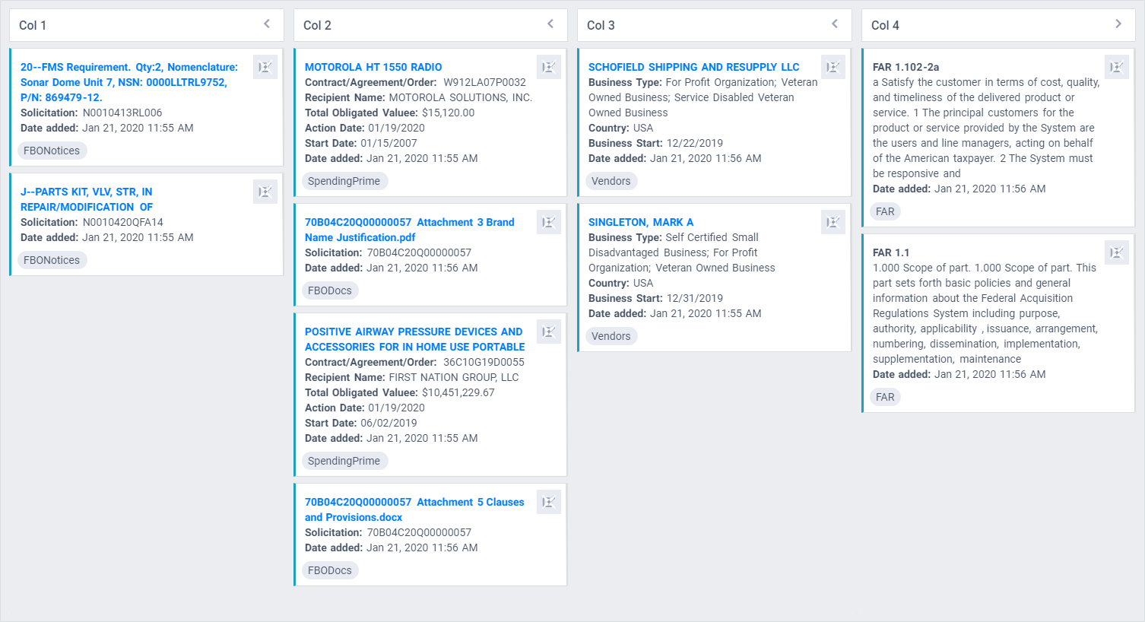The height and width of the screenshot is (622, 1145).
Task: Click action icon on POSITIVE AIRWAY PRESSURE card
Action: 549,332
